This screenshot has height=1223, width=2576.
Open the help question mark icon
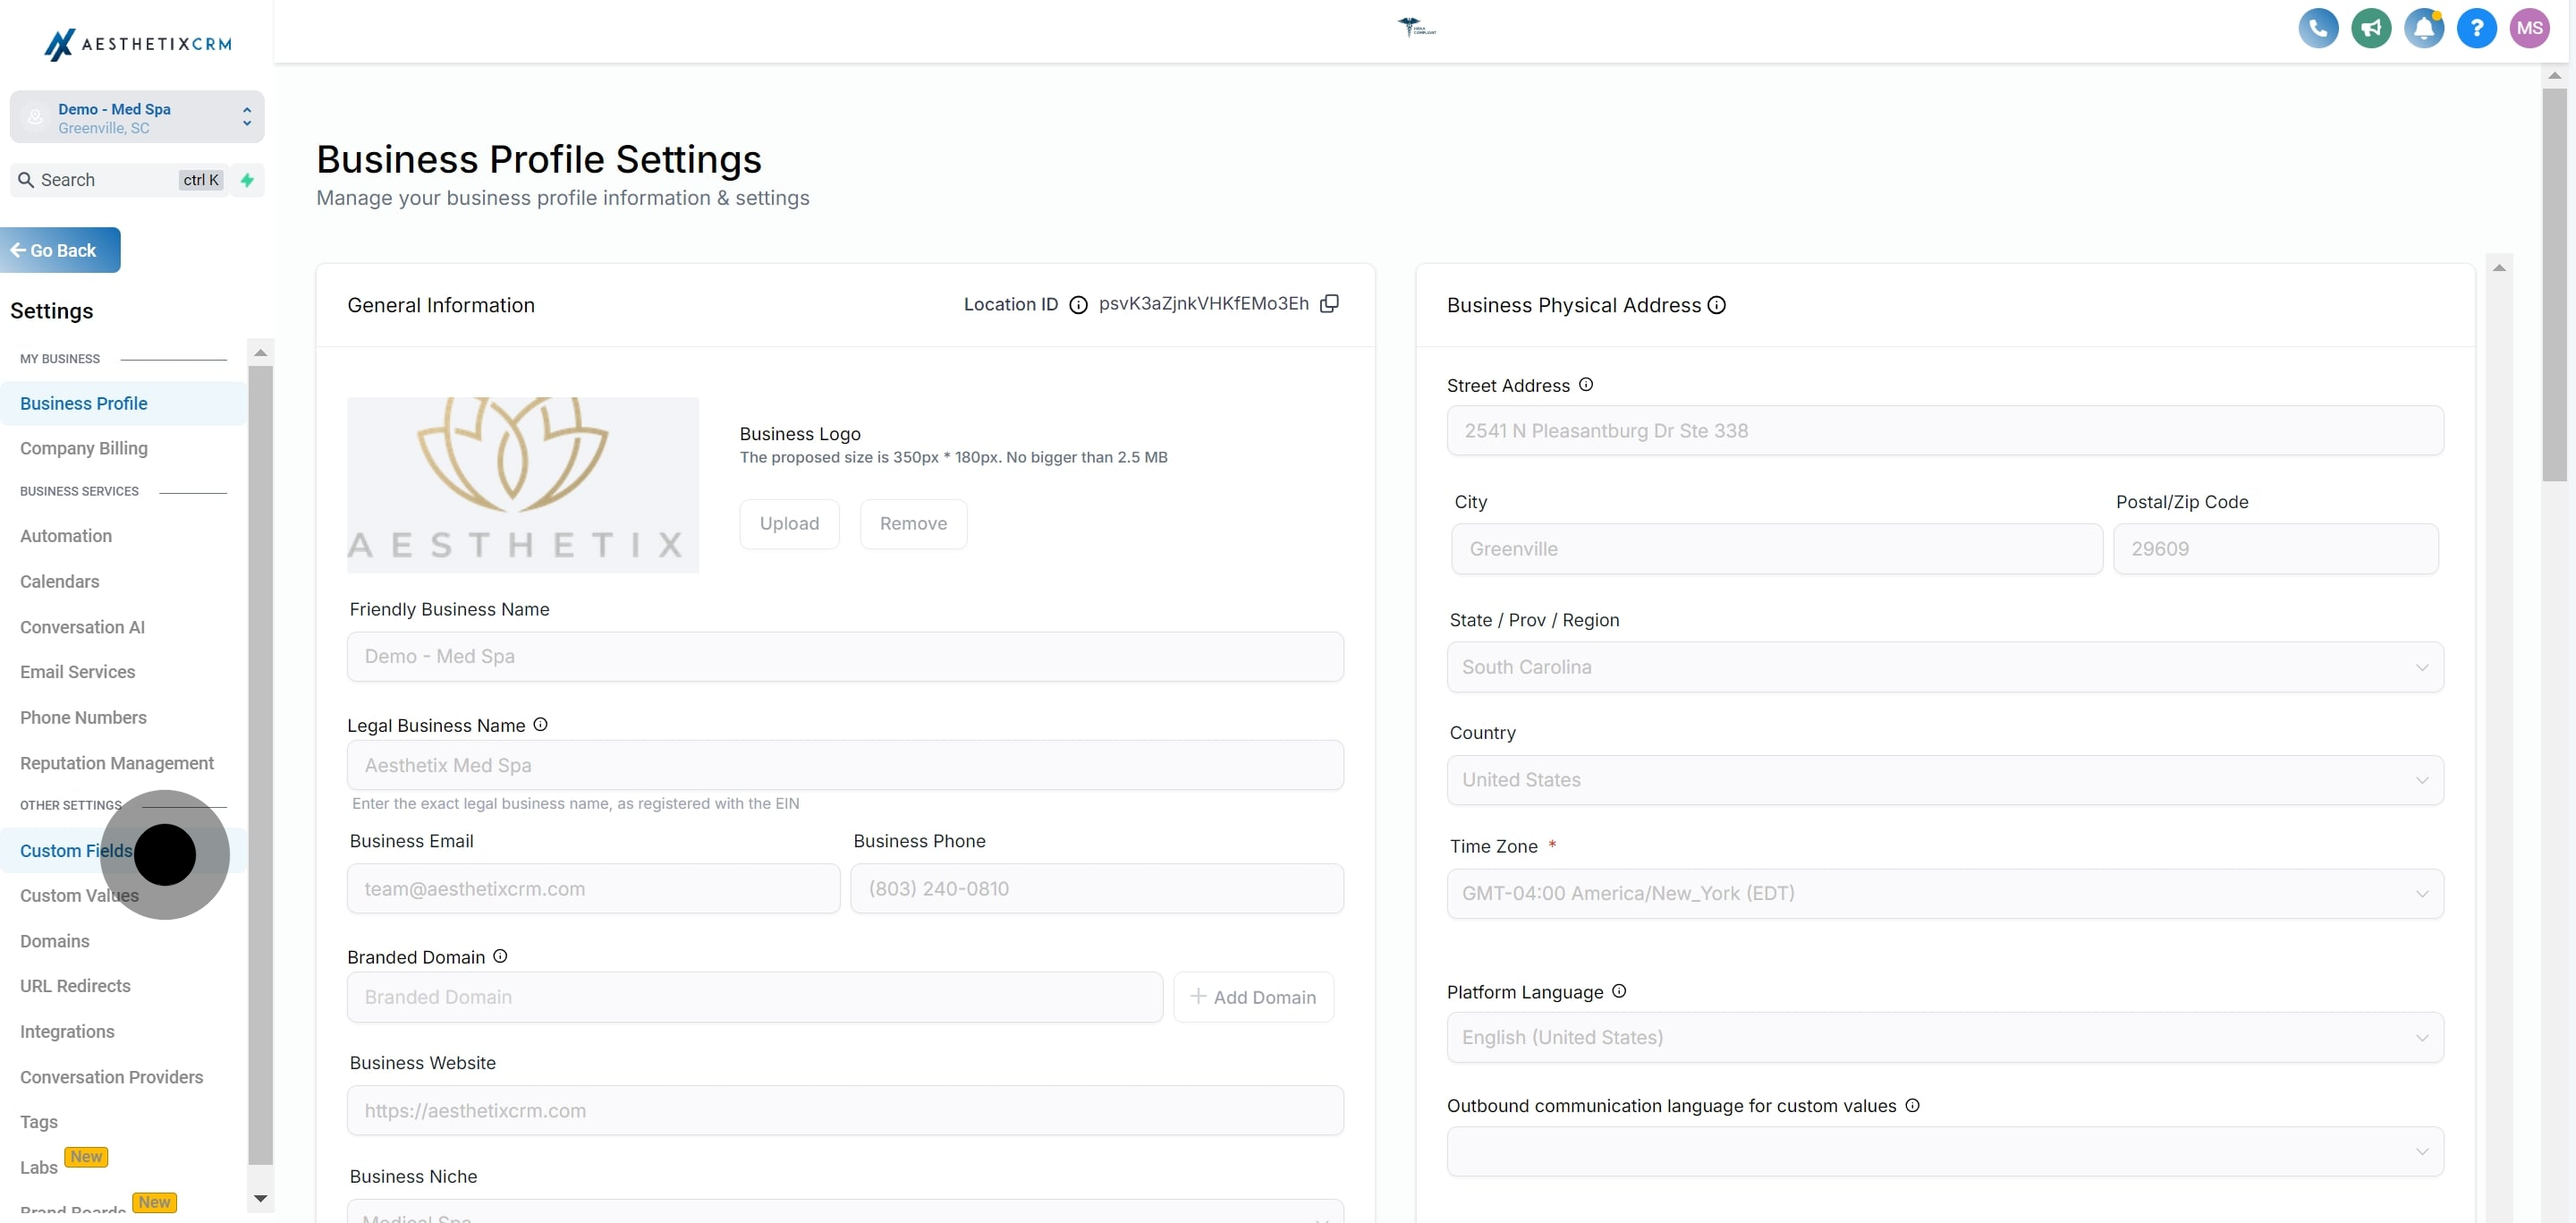[x=2477, y=28]
